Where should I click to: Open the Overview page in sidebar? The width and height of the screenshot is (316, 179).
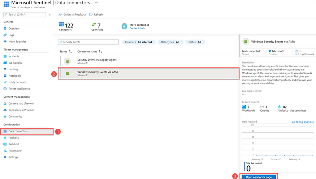[x=14, y=29]
